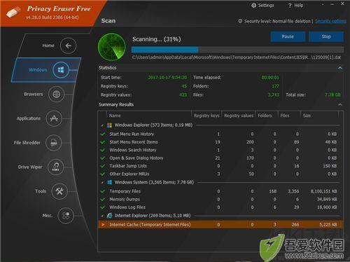Viewport: 350px width, 262px height.
Task: Select the Internet Cache (Temporary Internet Files) row
Action: pos(220,225)
